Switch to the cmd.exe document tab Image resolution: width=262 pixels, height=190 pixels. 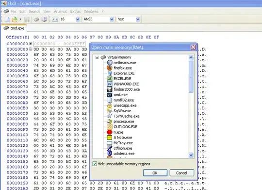pos(14,28)
